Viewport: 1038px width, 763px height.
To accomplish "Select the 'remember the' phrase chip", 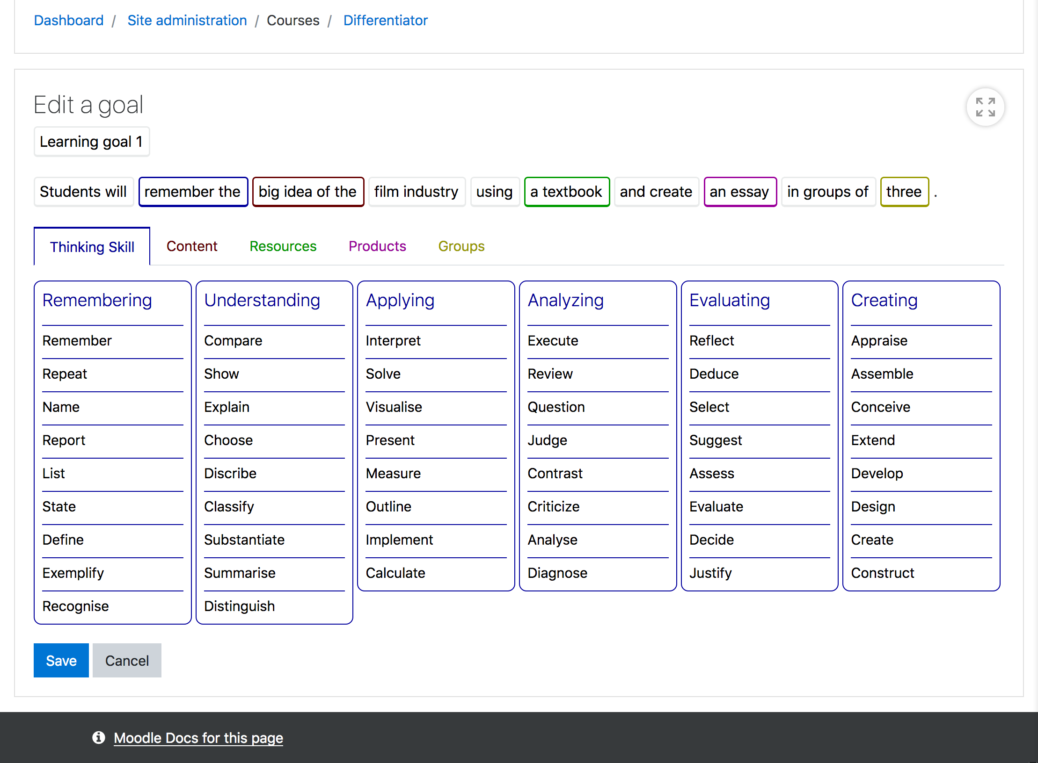I will 193,191.
